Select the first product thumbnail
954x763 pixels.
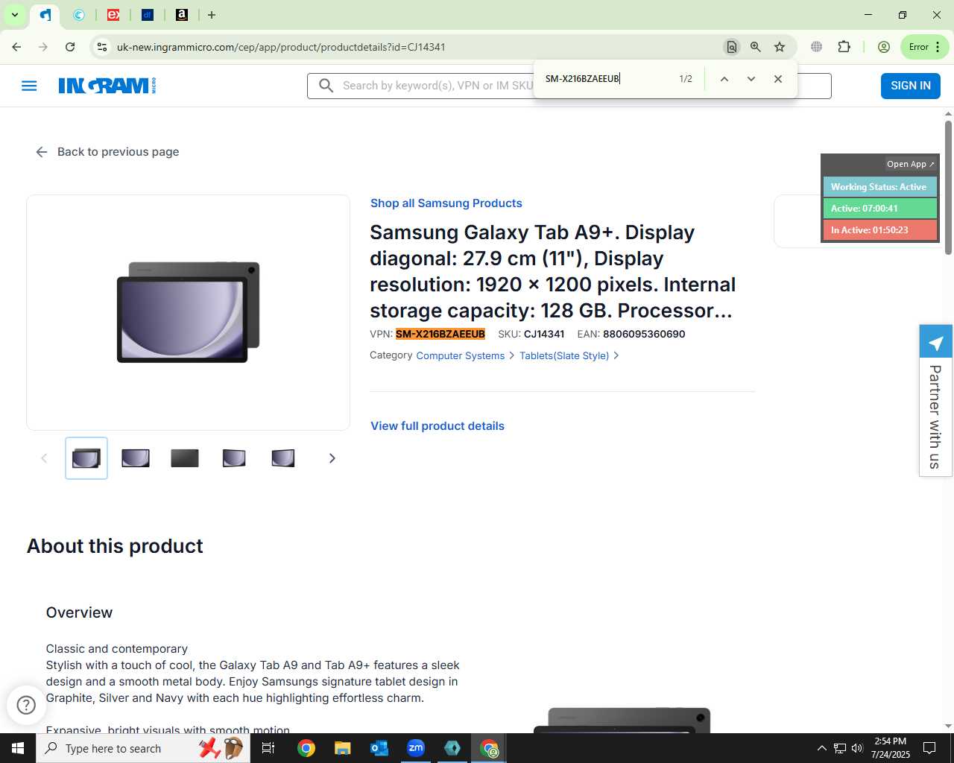[x=86, y=458]
